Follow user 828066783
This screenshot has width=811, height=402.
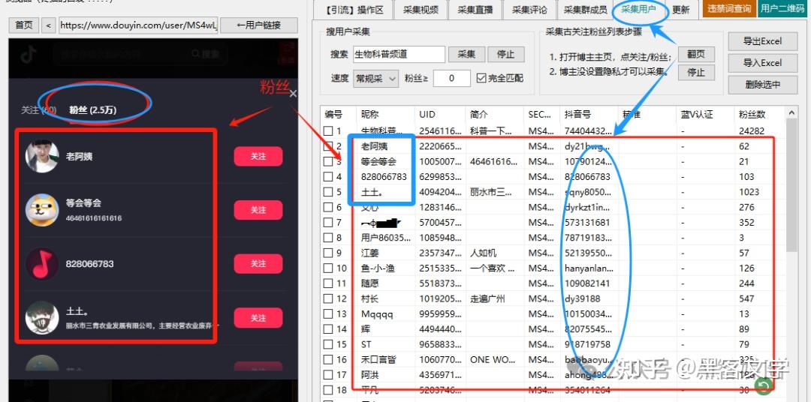258,263
